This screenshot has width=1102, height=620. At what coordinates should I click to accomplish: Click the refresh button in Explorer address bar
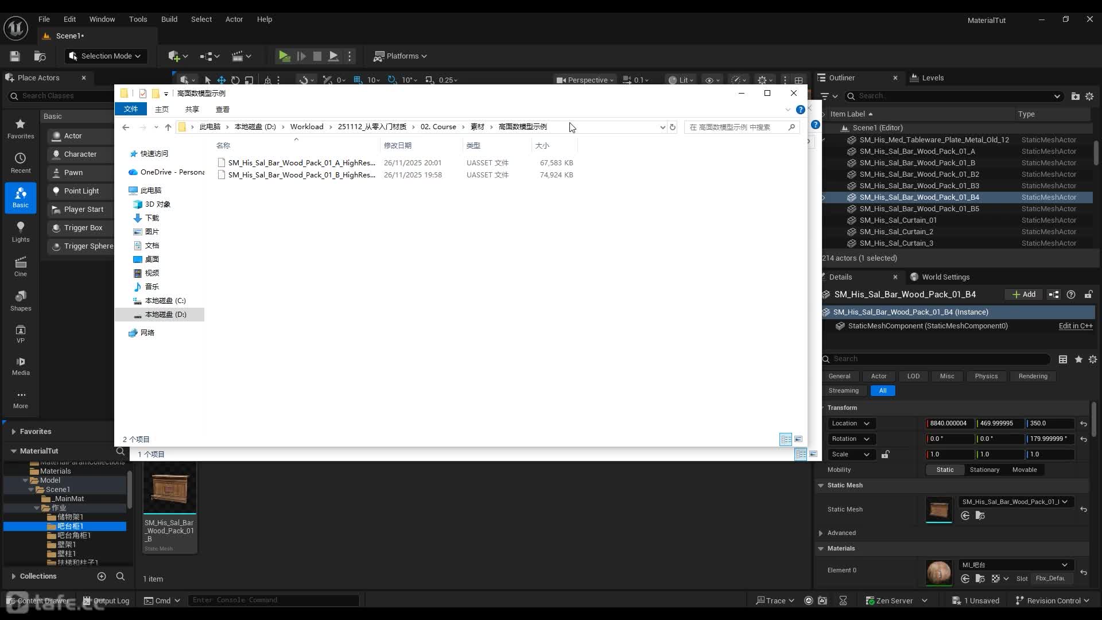point(673,127)
